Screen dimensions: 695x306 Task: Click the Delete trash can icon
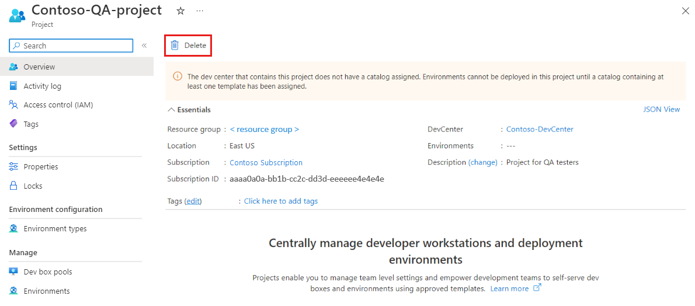(x=175, y=45)
